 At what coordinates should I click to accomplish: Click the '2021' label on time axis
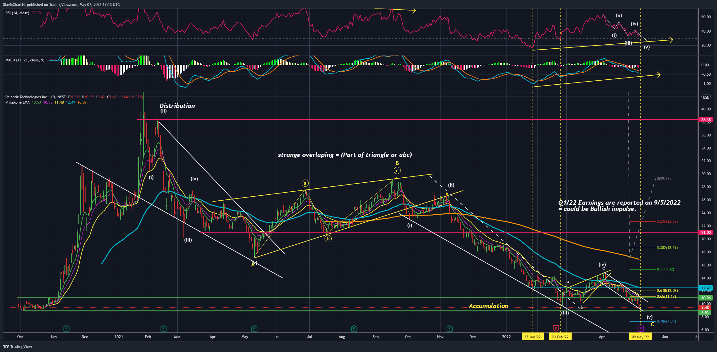pos(118,337)
